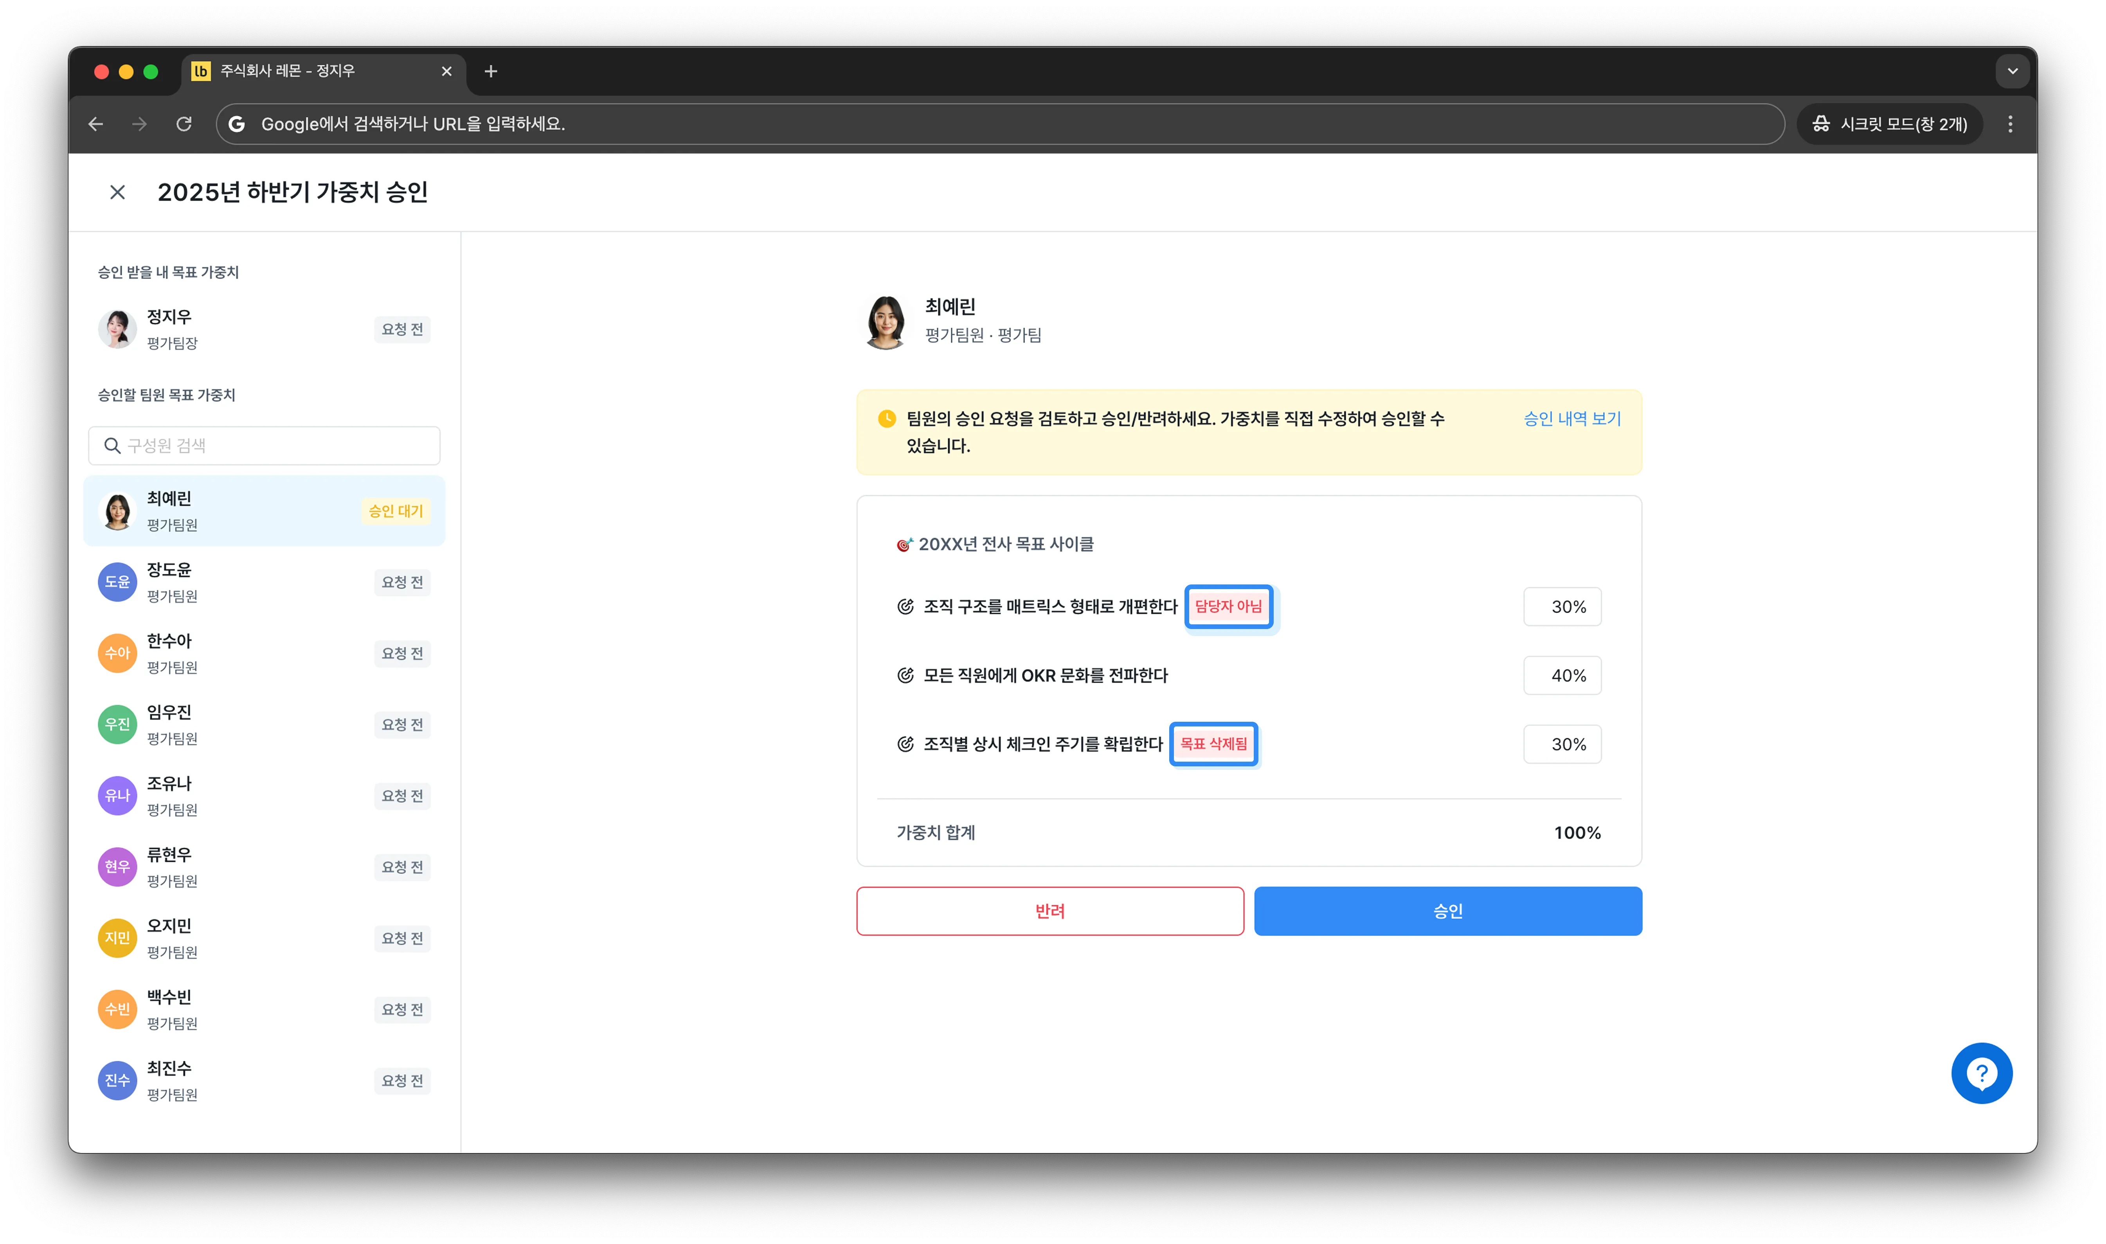Select 조유나 in team member list

[x=264, y=796]
